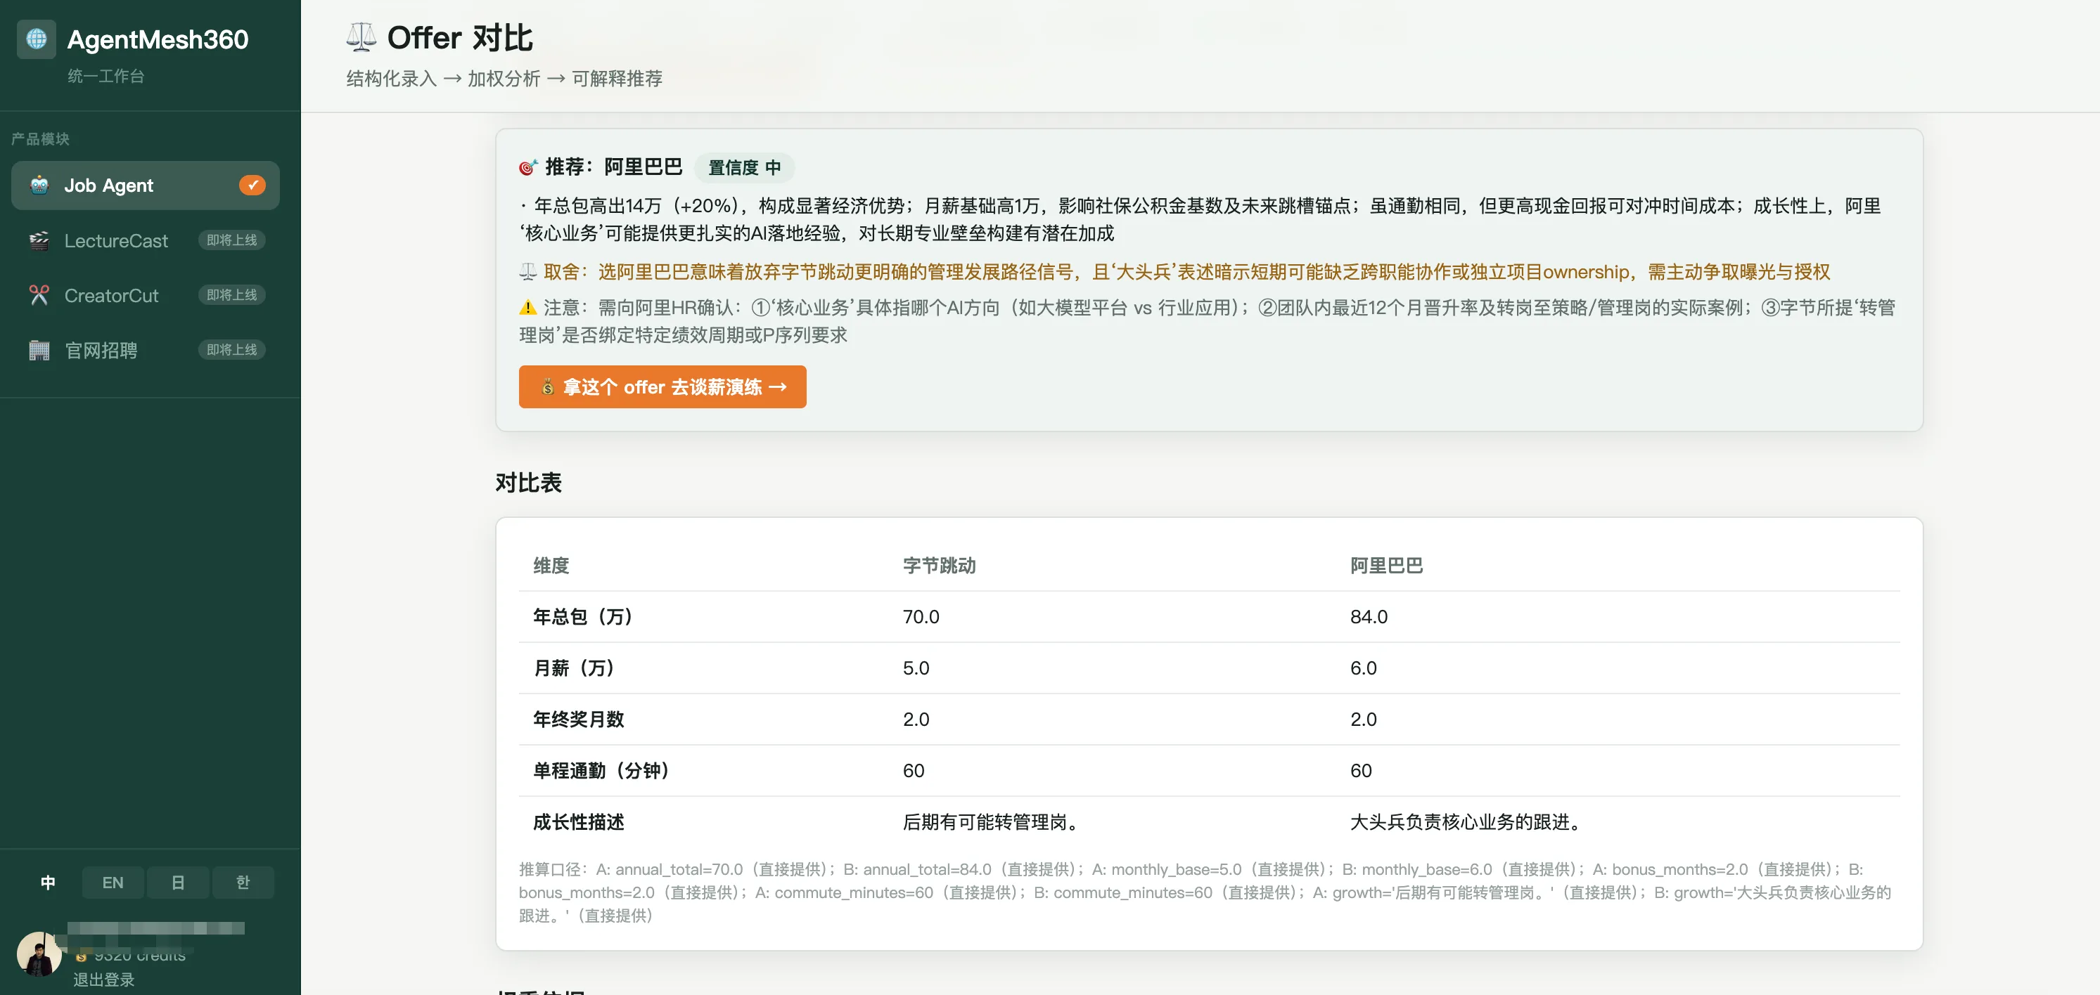Image resolution: width=2100 pixels, height=995 pixels.
Task: Click the CreatorCut scissors icon
Action: (x=39, y=294)
